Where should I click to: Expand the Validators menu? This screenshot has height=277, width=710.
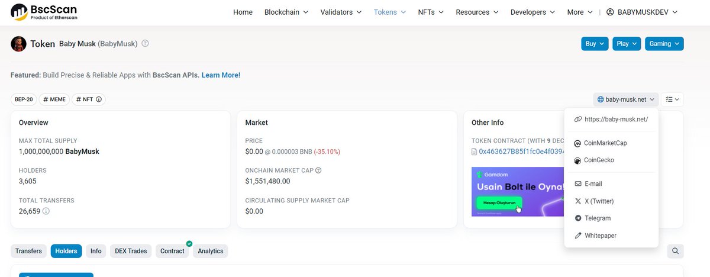[341, 12]
